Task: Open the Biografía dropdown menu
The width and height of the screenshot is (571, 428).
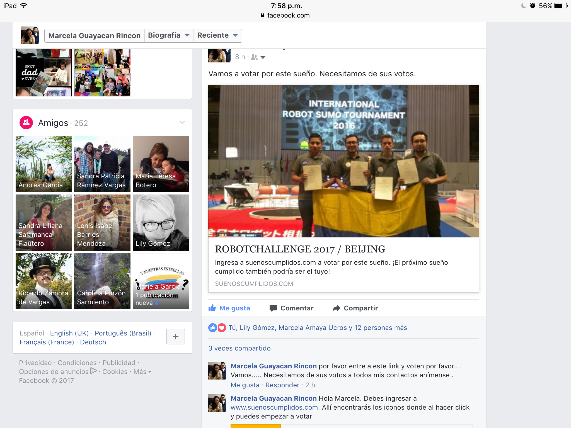Action: (x=169, y=35)
